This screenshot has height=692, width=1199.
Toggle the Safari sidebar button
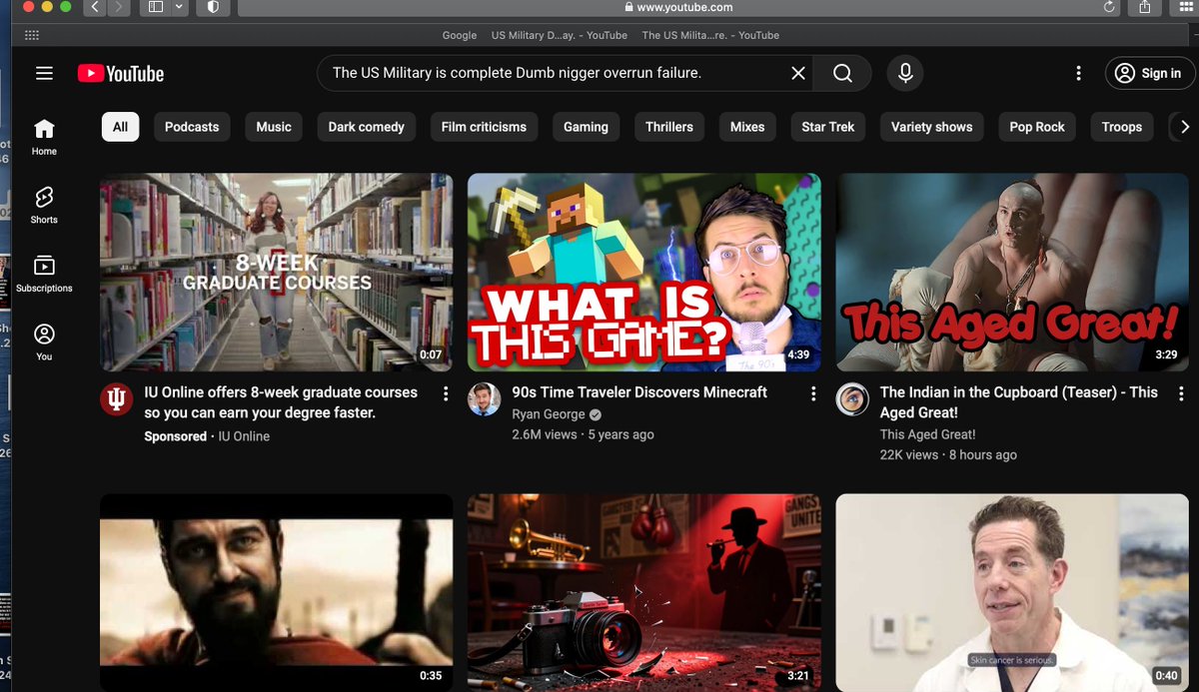tap(155, 7)
